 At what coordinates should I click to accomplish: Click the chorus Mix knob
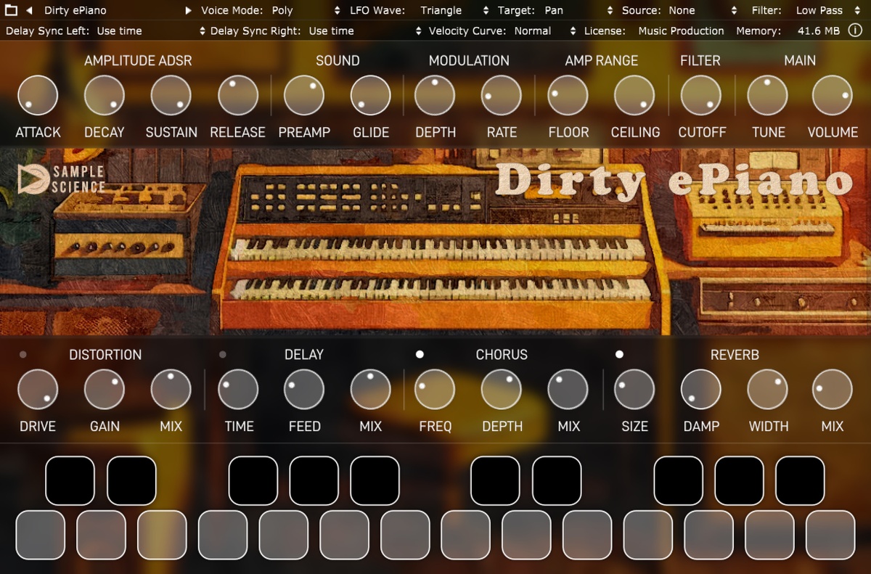coord(568,390)
